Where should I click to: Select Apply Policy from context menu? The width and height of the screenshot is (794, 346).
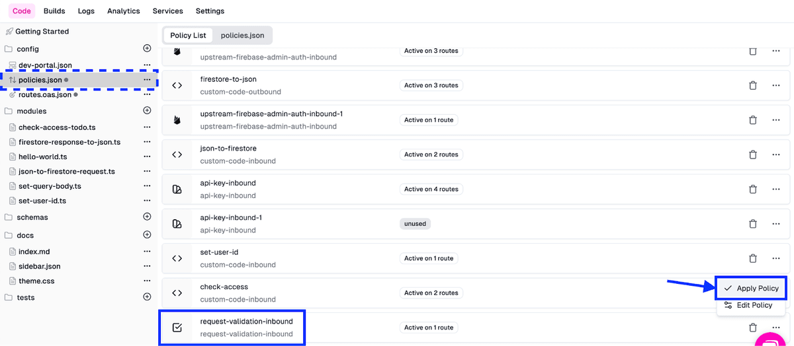[751, 289]
